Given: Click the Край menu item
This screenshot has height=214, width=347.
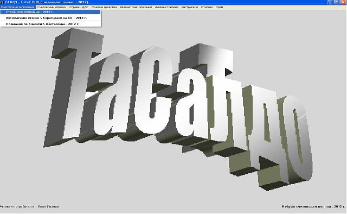Looking at the screenshot, I should click(x=219, y=7).
